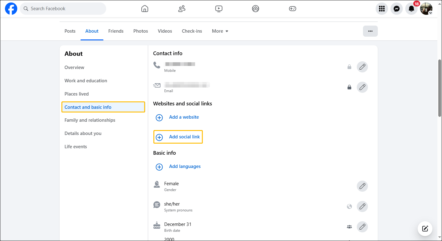Viewport: 442px width, 241px height.
Task: Select Work and education in About sidebar
Action: (86, 81)
